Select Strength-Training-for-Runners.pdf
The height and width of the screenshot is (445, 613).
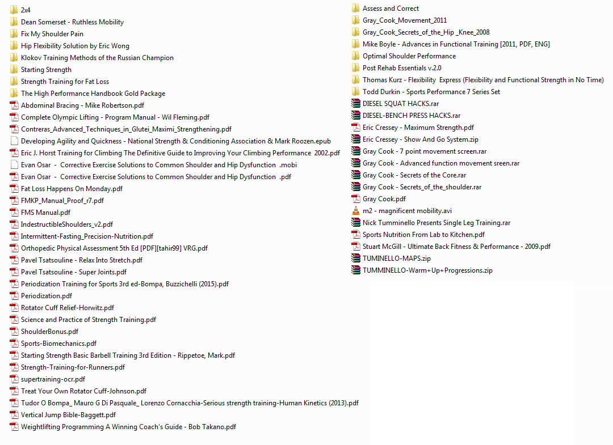pyautogui.click(x=73, y=367)
